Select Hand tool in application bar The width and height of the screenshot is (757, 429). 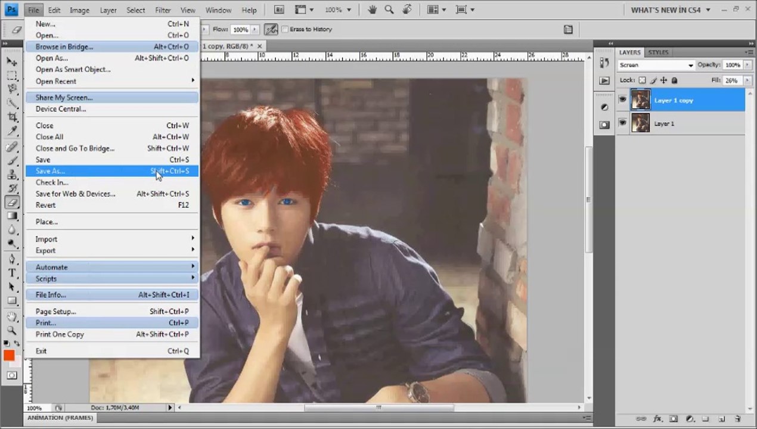point(373,10)
